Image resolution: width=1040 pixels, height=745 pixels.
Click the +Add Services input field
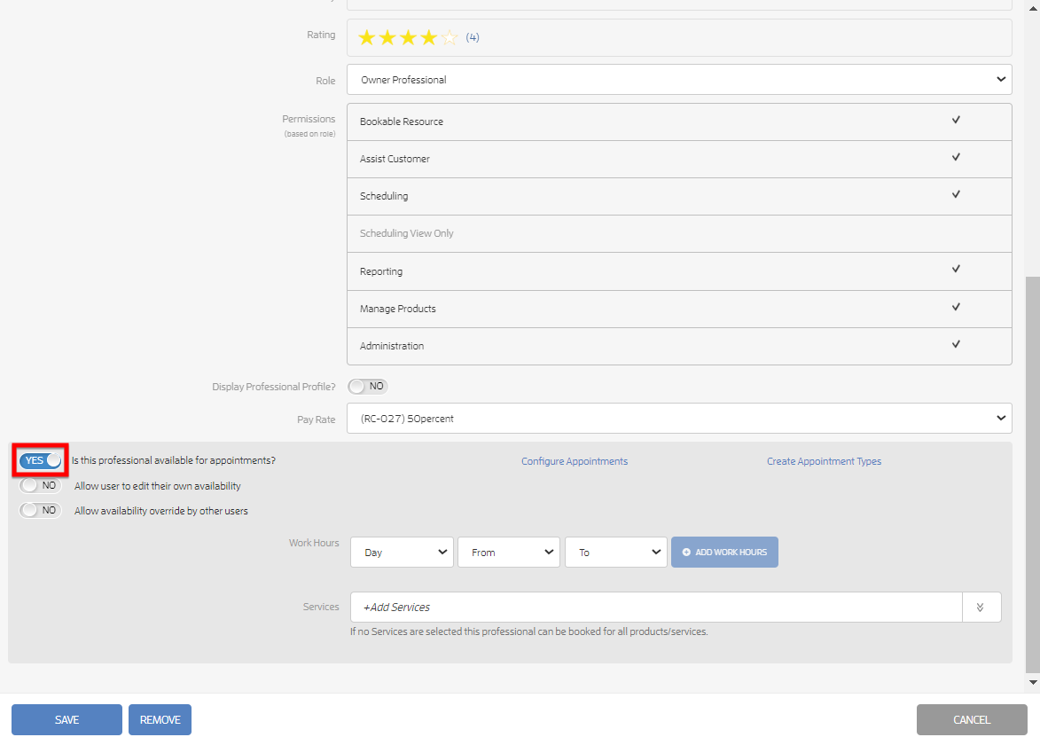[x=656, y=607]
